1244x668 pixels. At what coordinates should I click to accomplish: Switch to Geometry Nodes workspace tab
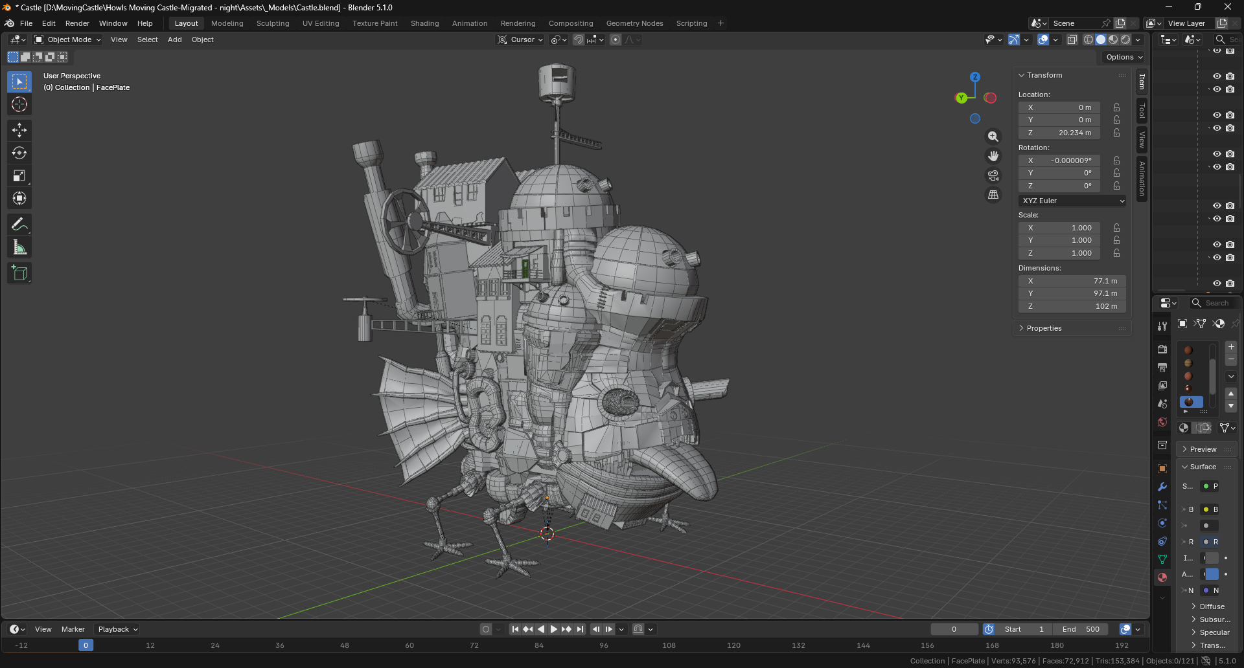pos(634,23)
